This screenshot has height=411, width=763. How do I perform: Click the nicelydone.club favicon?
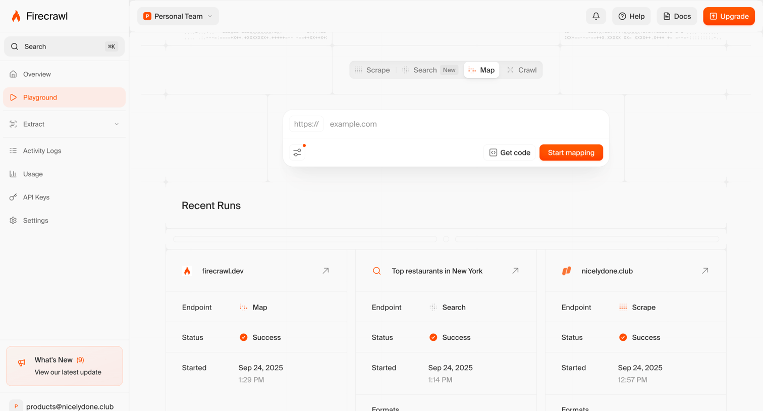[x=567, y=271]
